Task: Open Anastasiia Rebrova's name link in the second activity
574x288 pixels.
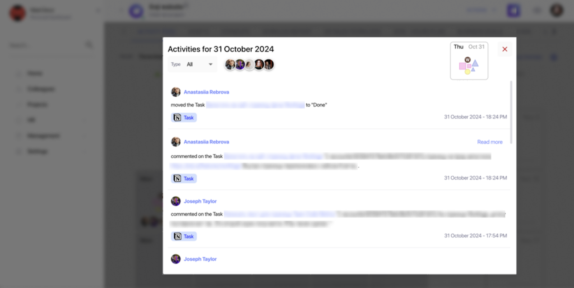Action: tap(206, 142)
